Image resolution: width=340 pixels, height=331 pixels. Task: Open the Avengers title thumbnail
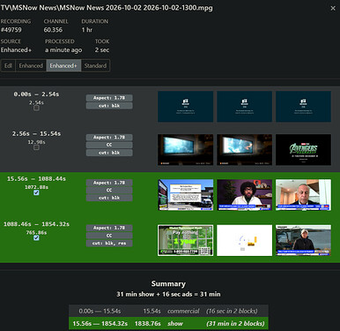[303, 150]
